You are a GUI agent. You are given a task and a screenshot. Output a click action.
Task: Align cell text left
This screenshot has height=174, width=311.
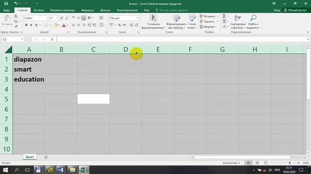click(73, 25)
